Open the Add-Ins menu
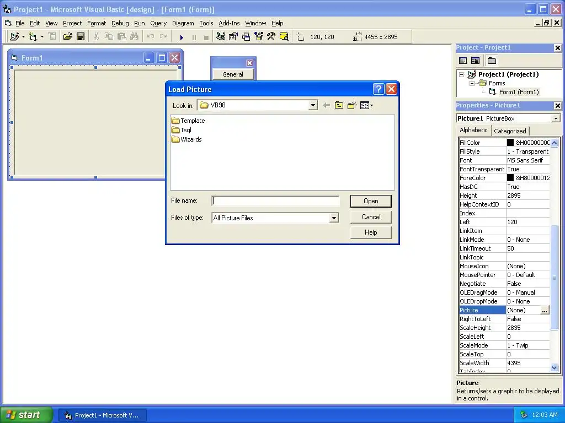The height and width of the screenshot is (423, 565). tap(229, 23)
